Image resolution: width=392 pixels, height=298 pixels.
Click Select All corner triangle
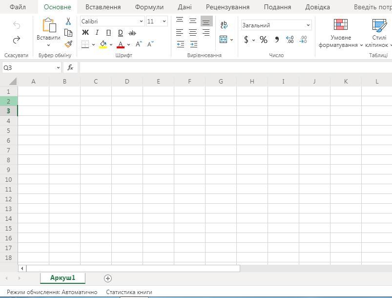(x=13, y=82)
